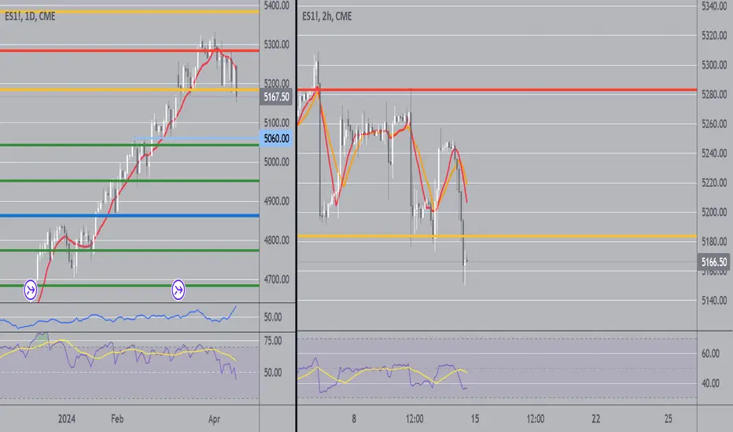The width and height of the screenshot is (733, 432).
Task: Select the red horizontal line on the 2h chart
Action: pyautogui.click(x=497, y=90)
